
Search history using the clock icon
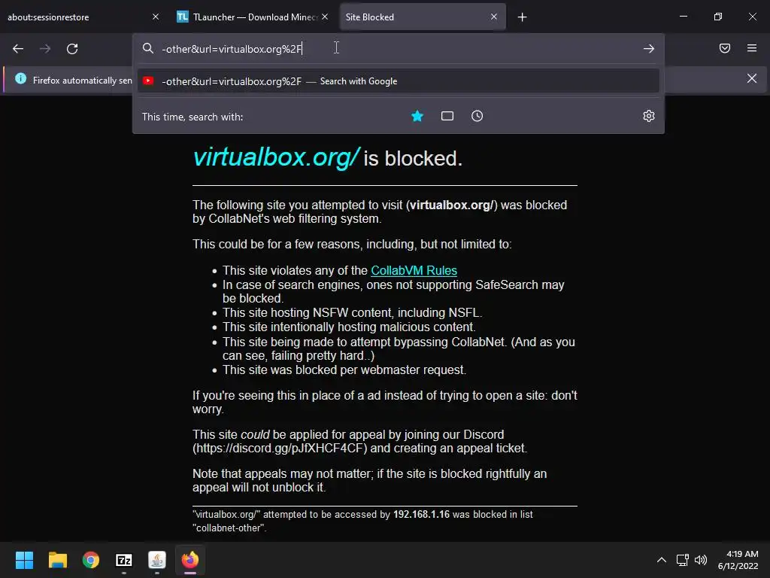[477, 116]
